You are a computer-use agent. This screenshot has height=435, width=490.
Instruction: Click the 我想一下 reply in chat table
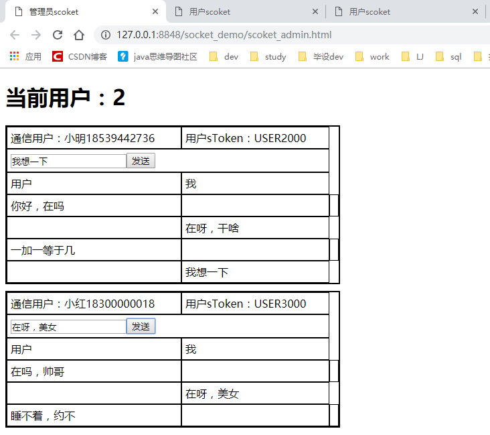pos(207,272)
